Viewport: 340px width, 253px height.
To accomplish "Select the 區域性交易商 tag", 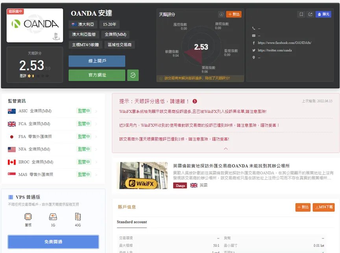I will pyautogui.click(x=120, y=45).
